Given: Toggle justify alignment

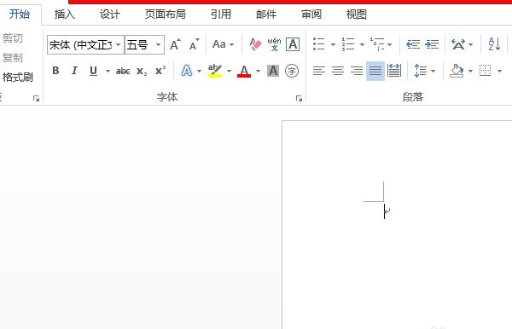Looking at the screenshot, I should (x=375, y=71).
